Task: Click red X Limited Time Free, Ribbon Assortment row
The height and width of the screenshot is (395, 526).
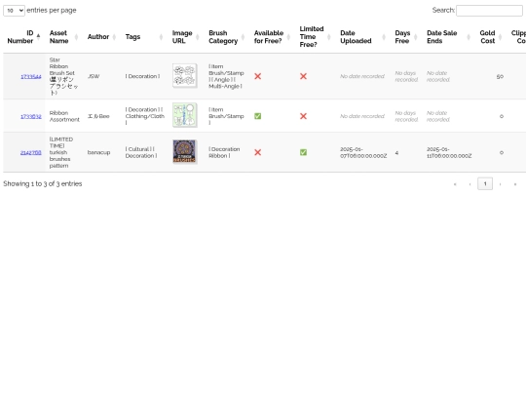Action: (x=303, y=116)
